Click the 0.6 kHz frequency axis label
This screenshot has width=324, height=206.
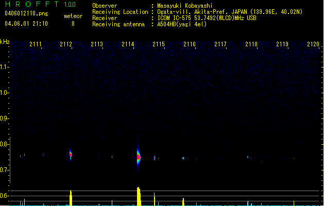pos(4,196)
